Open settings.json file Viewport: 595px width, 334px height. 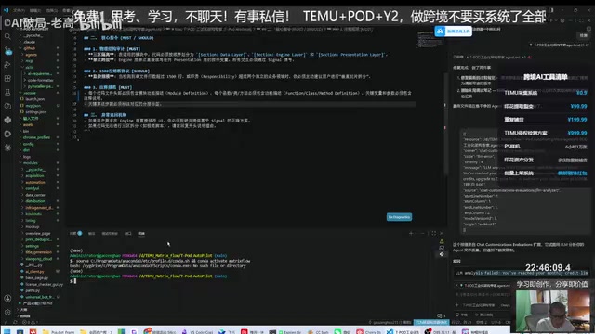[x=36, y=112]
